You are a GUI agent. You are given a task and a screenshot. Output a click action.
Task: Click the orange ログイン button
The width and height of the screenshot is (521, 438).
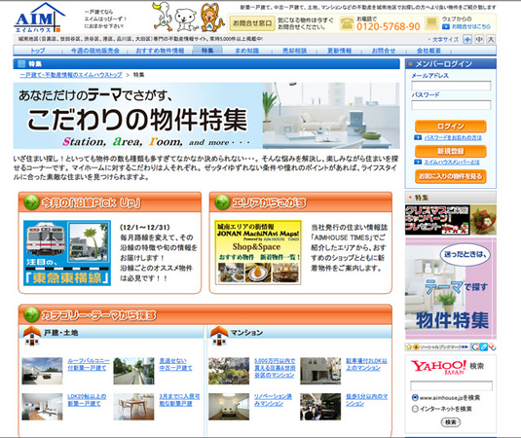pos(451,127)
